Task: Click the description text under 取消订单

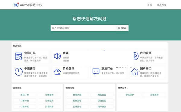Action: pyautogui.click(x=113, y=73)
